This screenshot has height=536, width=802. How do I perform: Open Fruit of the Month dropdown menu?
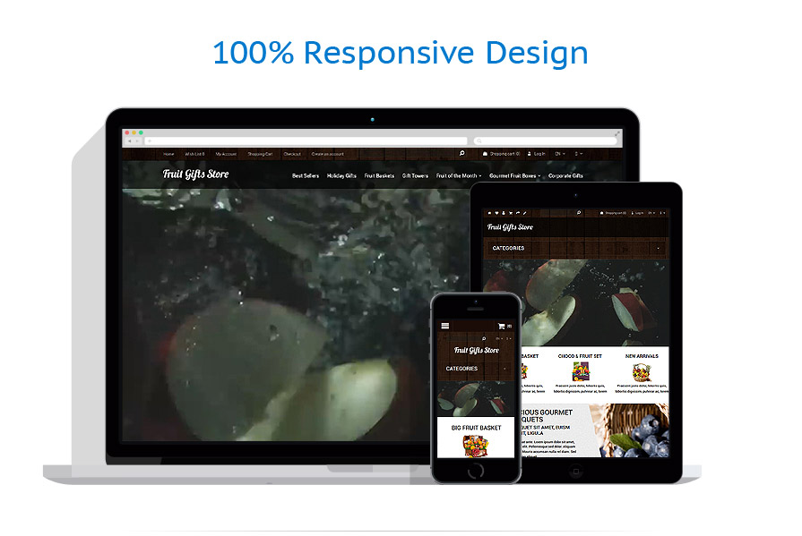click(458, 176)
